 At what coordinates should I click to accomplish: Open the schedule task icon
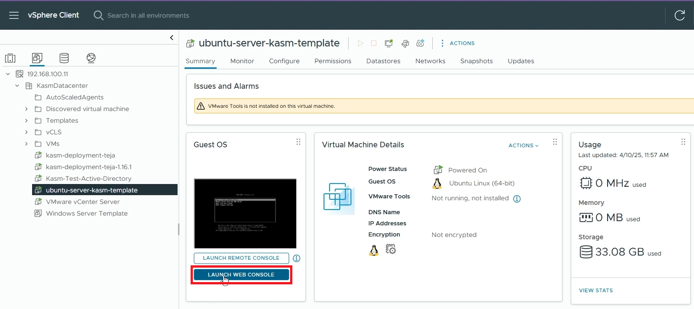(420, 43)
